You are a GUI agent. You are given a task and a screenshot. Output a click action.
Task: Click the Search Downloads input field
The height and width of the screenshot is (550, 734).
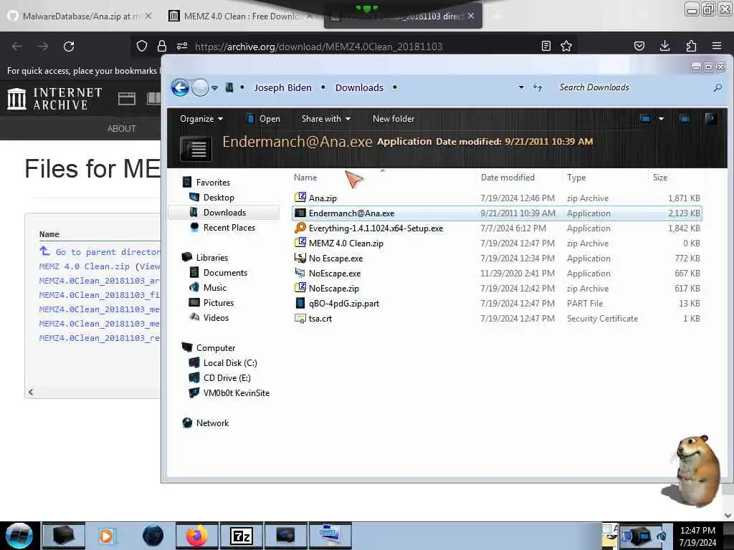click(x=632, y=87)
